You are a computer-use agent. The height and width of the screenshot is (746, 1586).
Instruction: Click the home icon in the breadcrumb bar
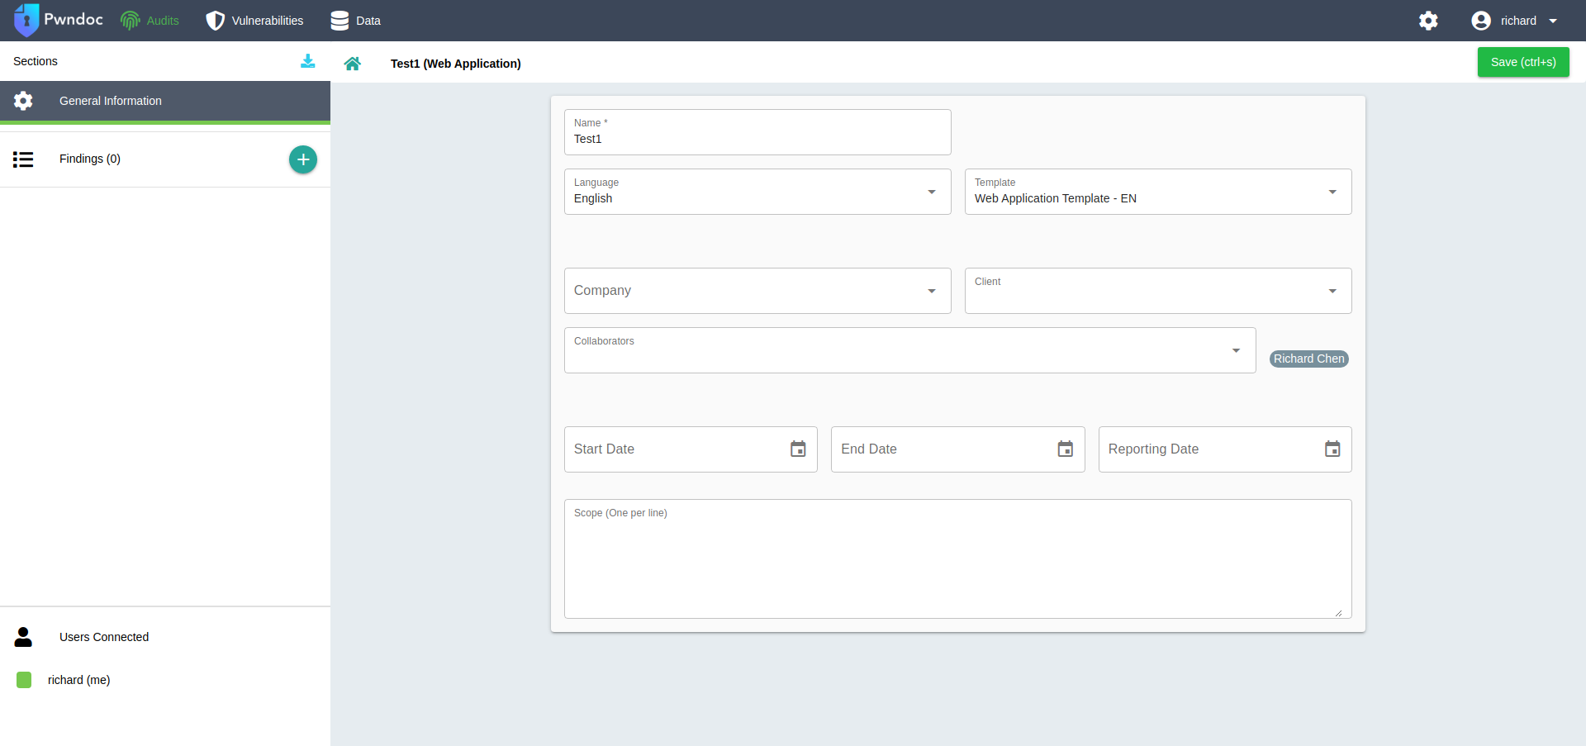pos(353,64)
